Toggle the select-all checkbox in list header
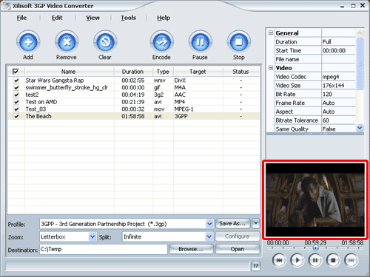Viewport: 370px width, 277px height. point(16,72)
